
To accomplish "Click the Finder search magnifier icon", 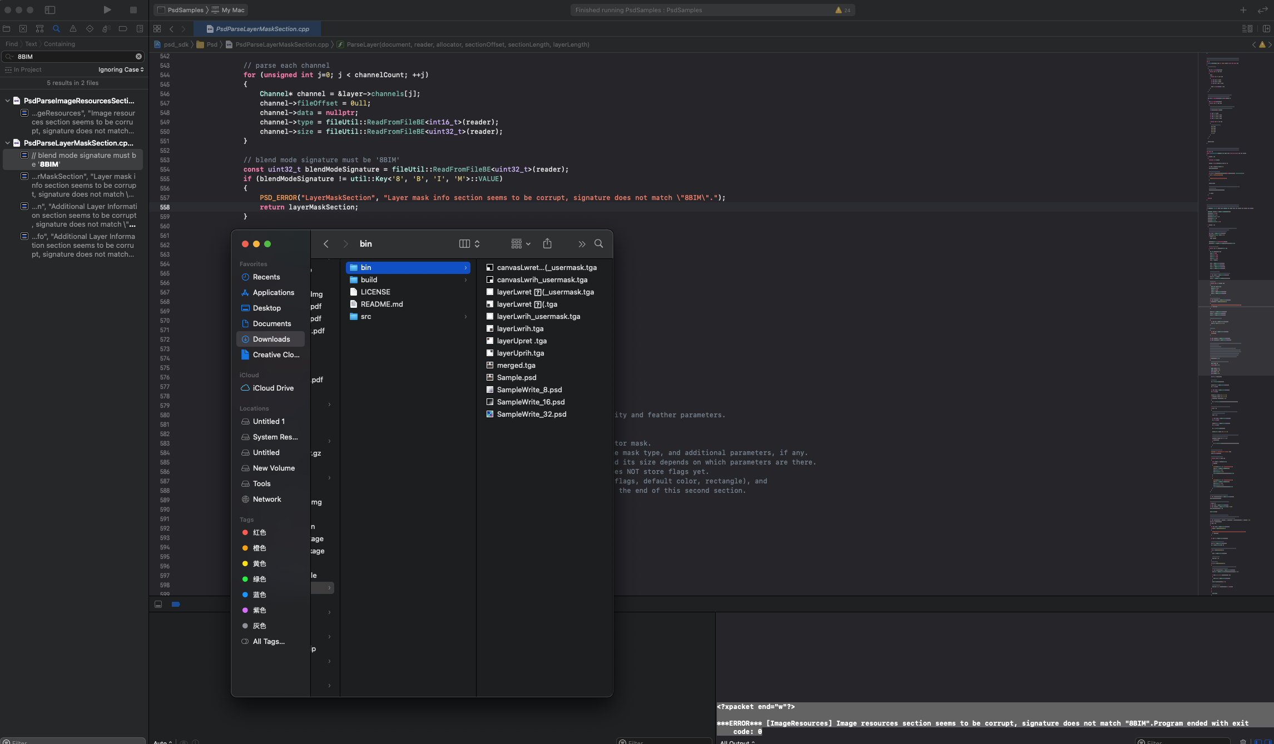I will [x=598, y=244].
